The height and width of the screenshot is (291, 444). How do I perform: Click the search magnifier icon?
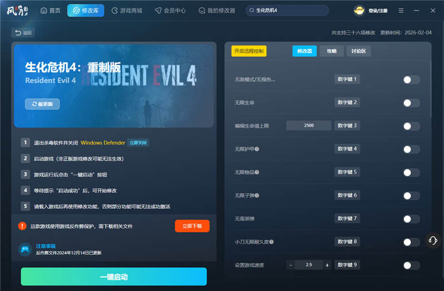[252, 11]
